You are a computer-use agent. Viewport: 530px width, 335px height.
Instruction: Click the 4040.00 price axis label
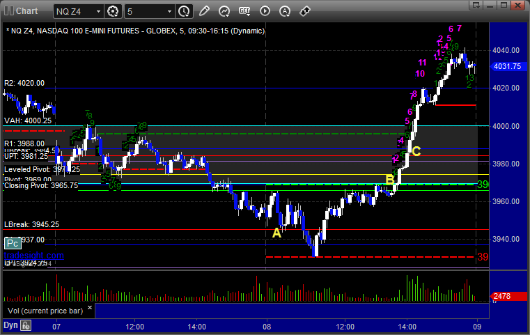point(506,50)
